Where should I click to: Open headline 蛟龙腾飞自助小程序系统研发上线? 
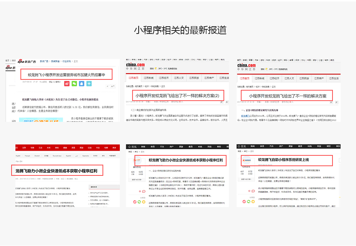[x=284, y=160]
